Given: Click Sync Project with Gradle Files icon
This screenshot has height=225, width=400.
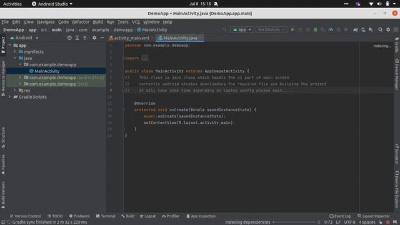Looking at the screenshot, I should pos(356,29).
